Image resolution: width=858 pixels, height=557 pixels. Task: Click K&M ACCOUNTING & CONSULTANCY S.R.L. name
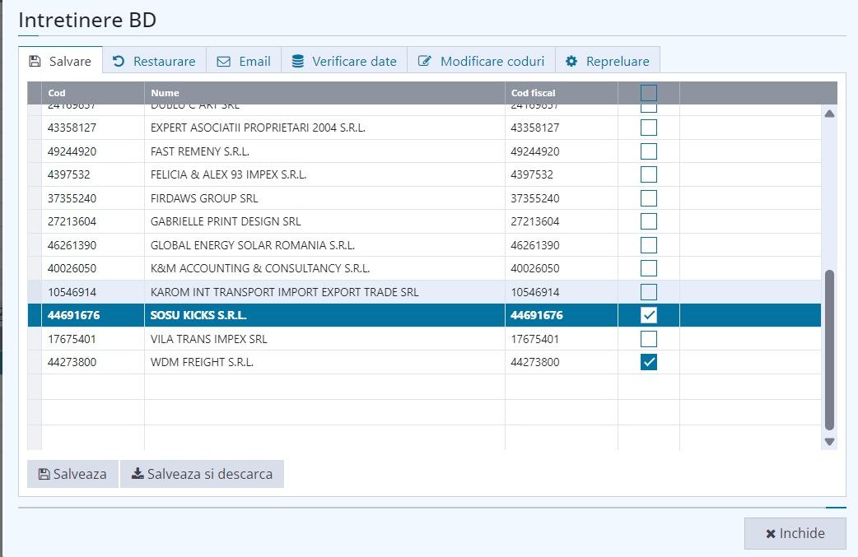coord(260,268)
